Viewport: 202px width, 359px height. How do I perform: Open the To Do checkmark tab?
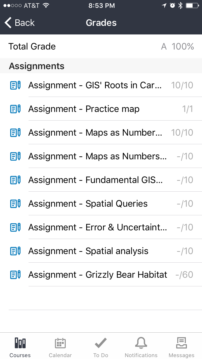101,343
